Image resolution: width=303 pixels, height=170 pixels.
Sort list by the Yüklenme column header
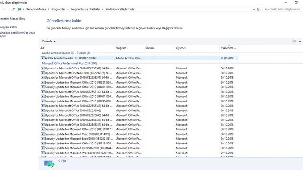pos(229,48)
